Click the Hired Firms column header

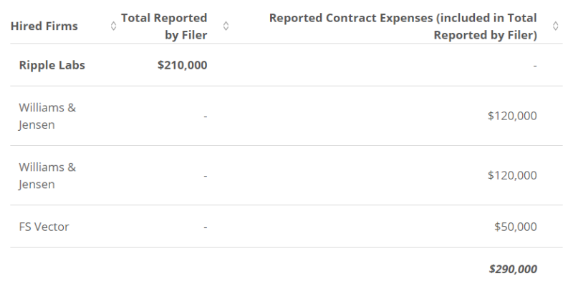44,26
